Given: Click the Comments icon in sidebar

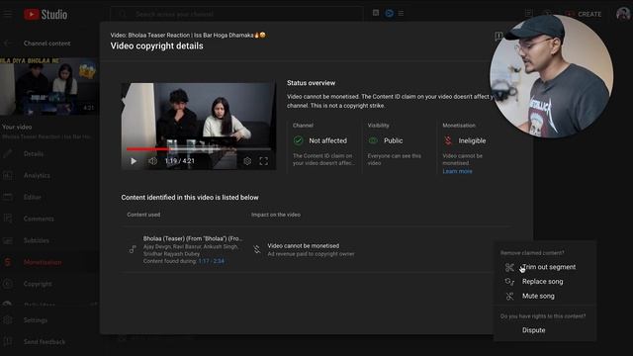Looking at the screenshot, I should [7, 219].
